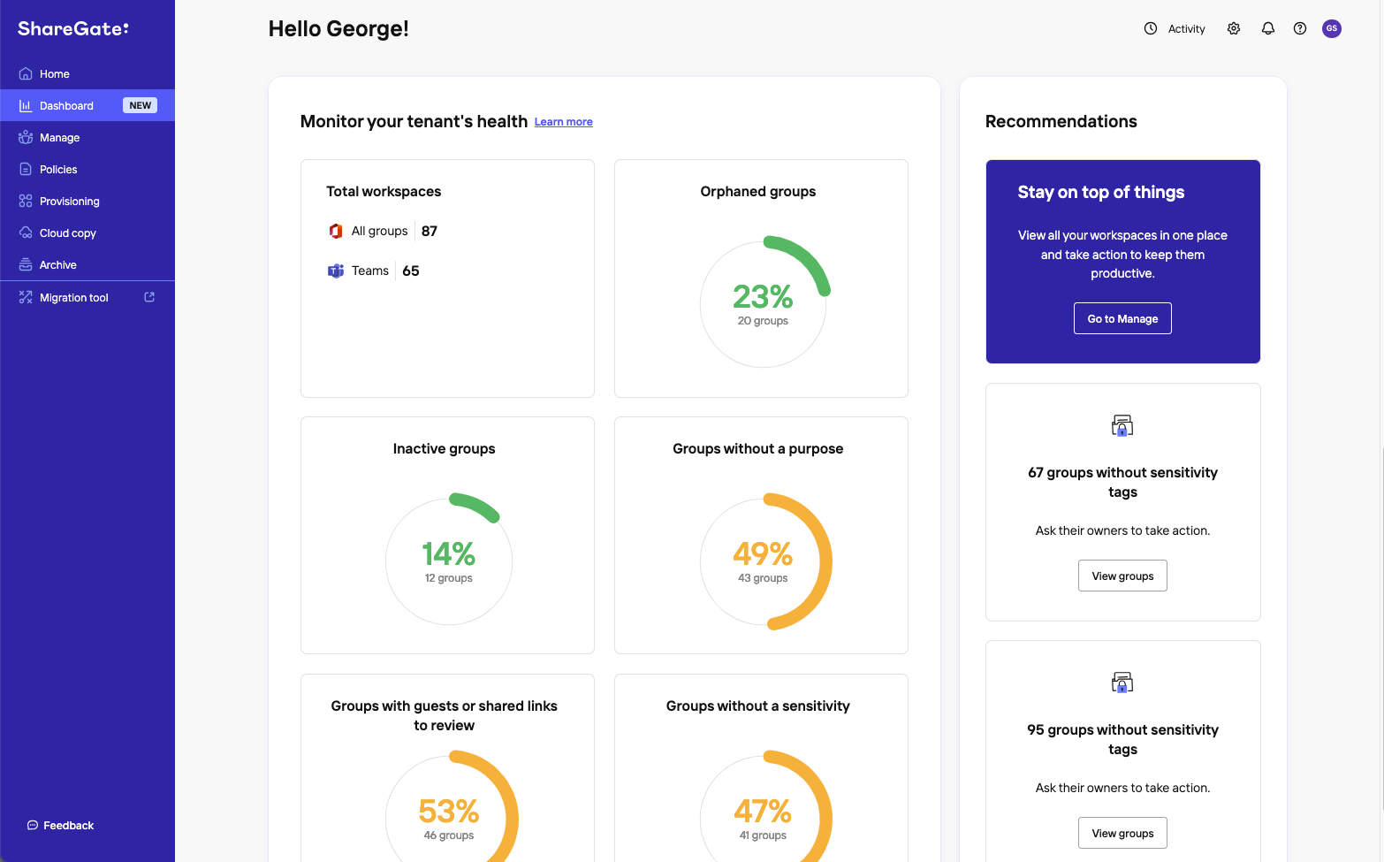Screen dimensions: 1384x862
Task: Click the Feedback speech bubble icon
Action: coord(31,825)
